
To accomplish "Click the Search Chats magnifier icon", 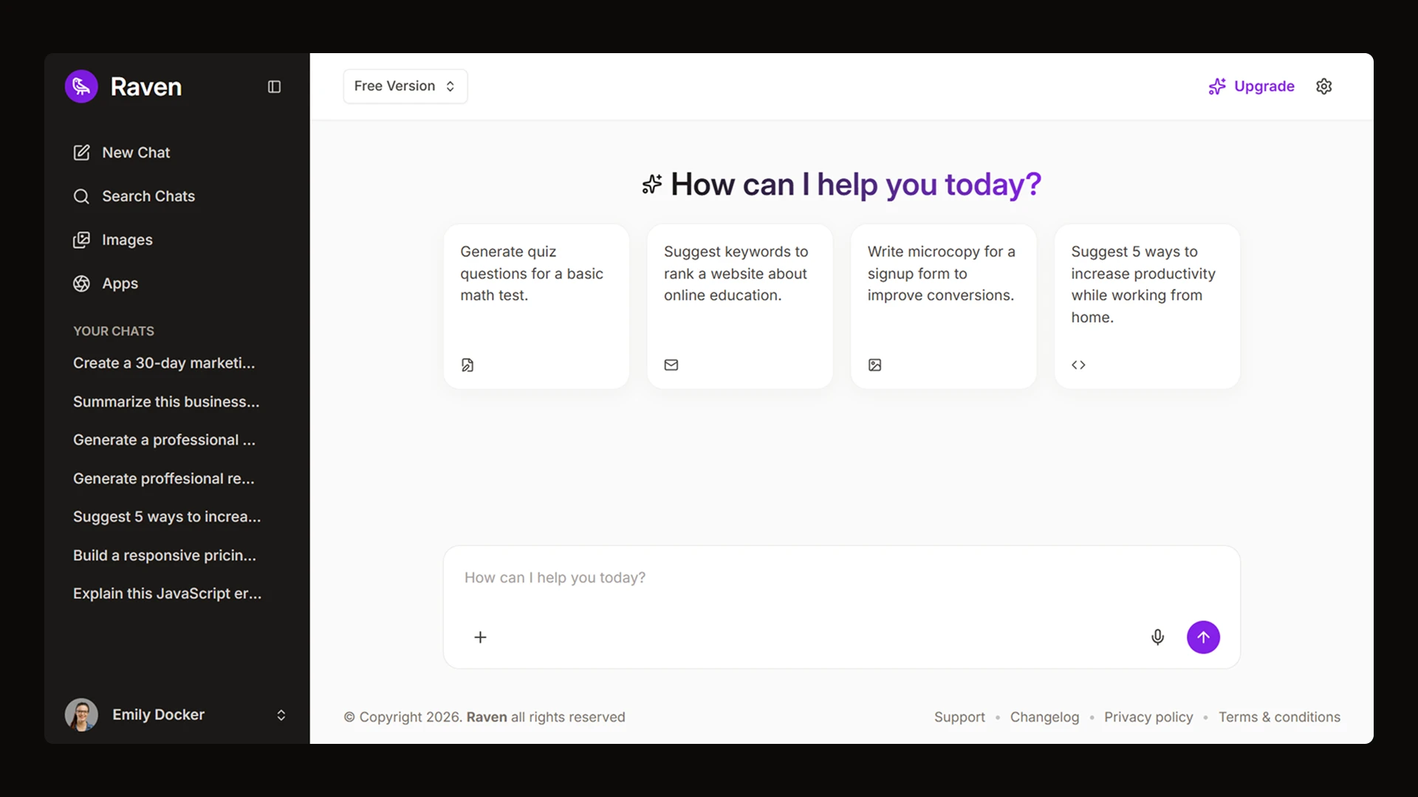I will [x=81, y=196].
